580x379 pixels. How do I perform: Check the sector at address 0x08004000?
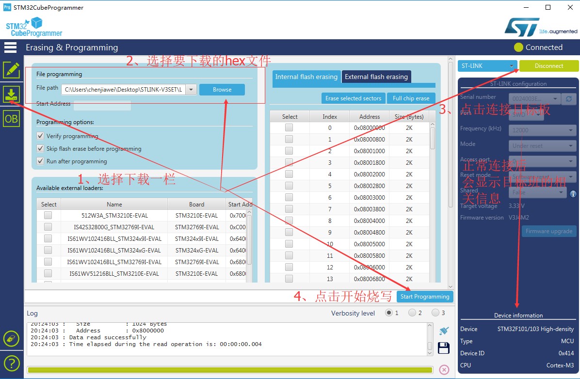(x=289, y=221)
